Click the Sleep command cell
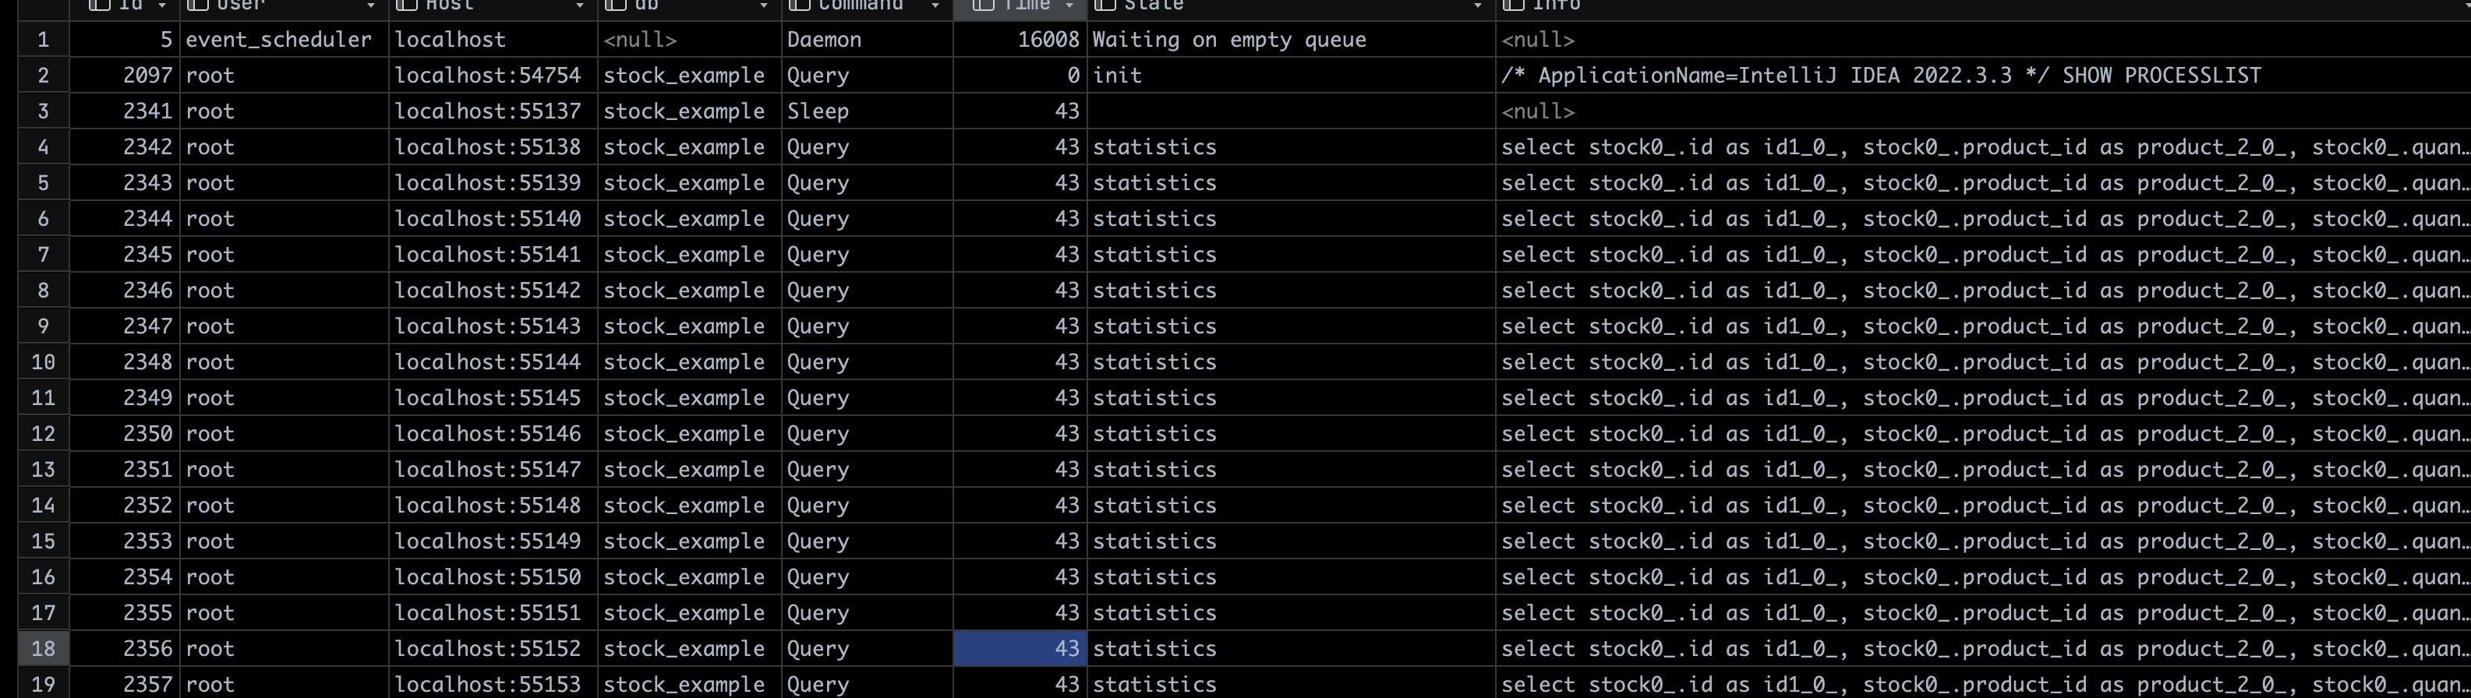Viewport: 2471px width, 698px height. pos(867,111)
